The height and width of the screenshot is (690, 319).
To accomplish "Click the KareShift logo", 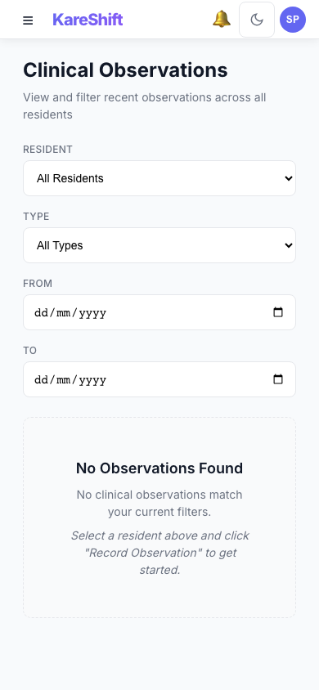I will click(88, 20).
